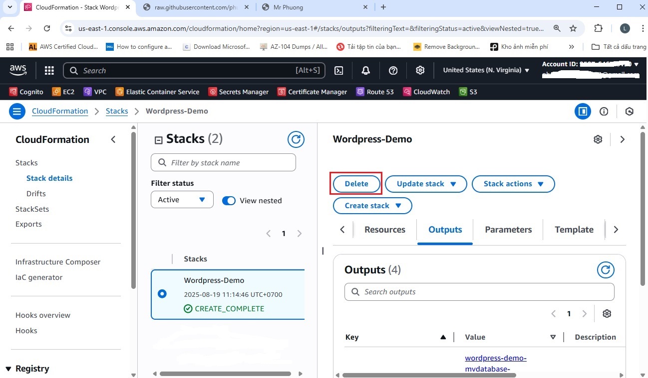This screenshot has height=378, width=648.
Task: Expand the Stack actions dropdown
Action: pos(513,184)
